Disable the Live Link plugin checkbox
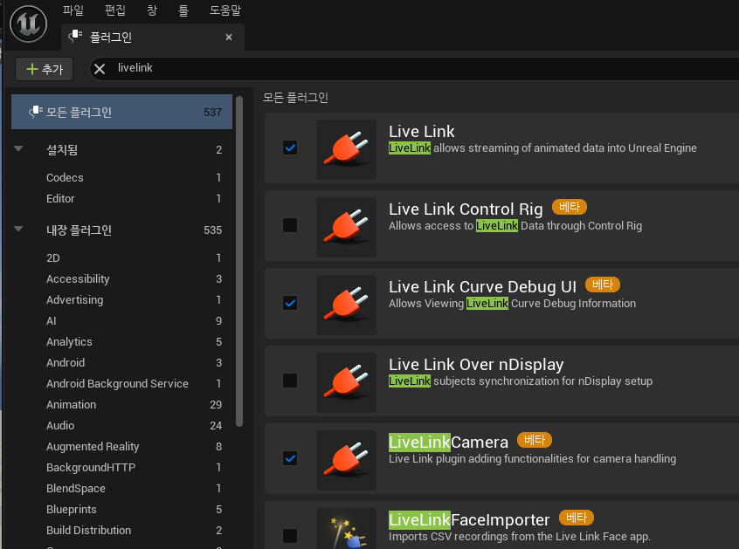This screenshot has height=549, width=739. point(290,148)
